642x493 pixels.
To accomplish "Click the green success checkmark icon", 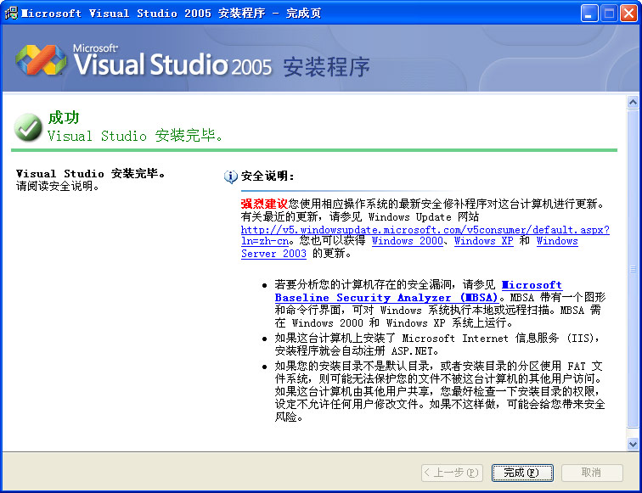I will [28, 127].
